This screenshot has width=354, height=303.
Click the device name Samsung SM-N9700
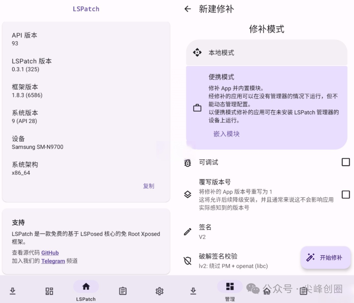tap(37, 147)
